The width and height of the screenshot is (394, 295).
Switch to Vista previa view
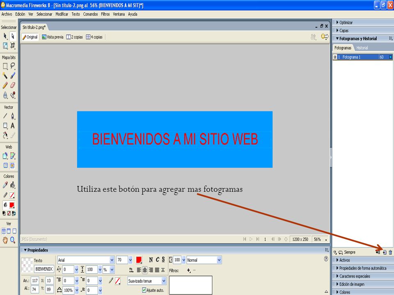pos(53,37)
